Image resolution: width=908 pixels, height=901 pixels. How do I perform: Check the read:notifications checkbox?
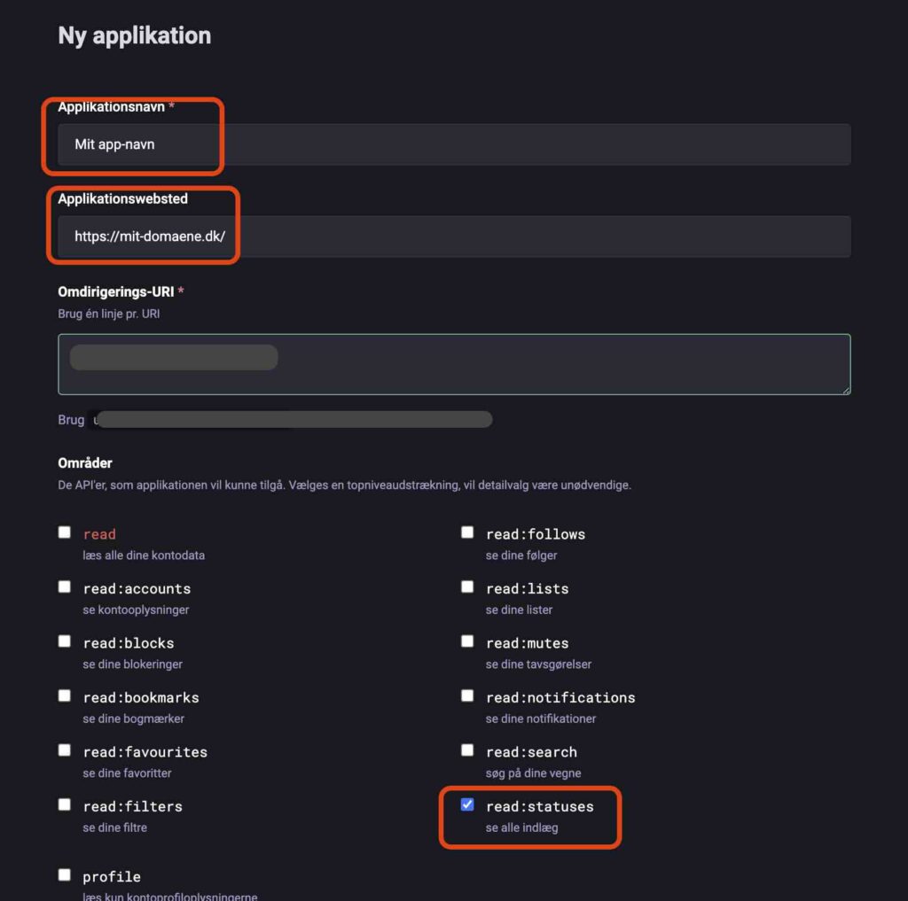point(467,695)
